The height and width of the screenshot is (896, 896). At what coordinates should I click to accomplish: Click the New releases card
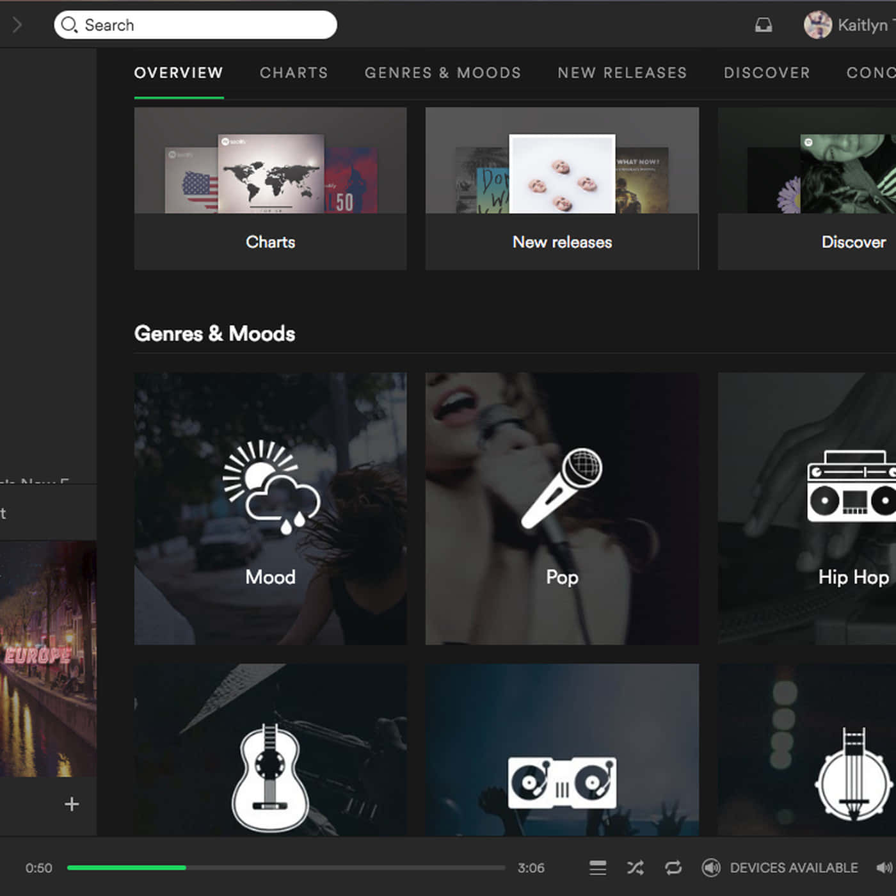[562, 189]
